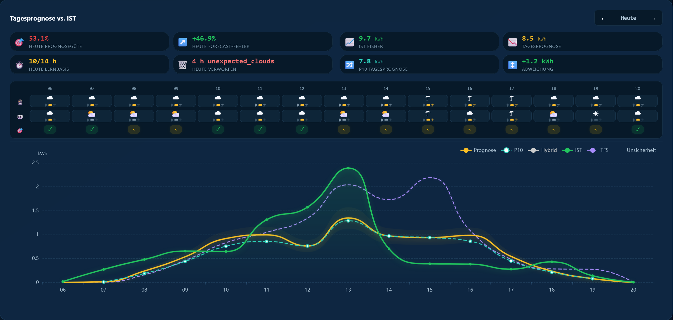
Task: Toggle Unsicherheit band in the legend
Action: point(641,150)
